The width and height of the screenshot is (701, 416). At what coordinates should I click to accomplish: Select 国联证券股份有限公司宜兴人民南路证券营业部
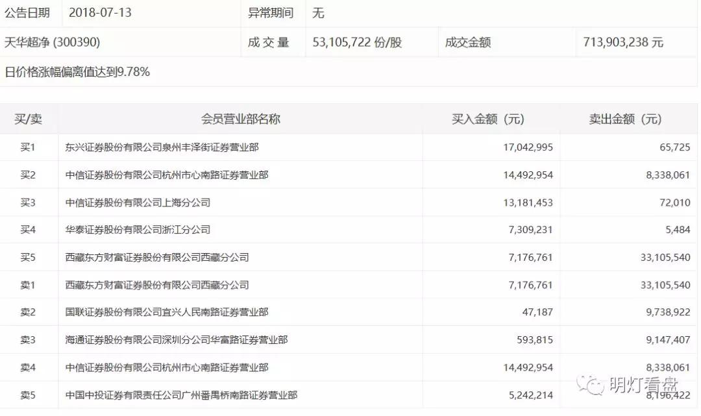point(167,312)
